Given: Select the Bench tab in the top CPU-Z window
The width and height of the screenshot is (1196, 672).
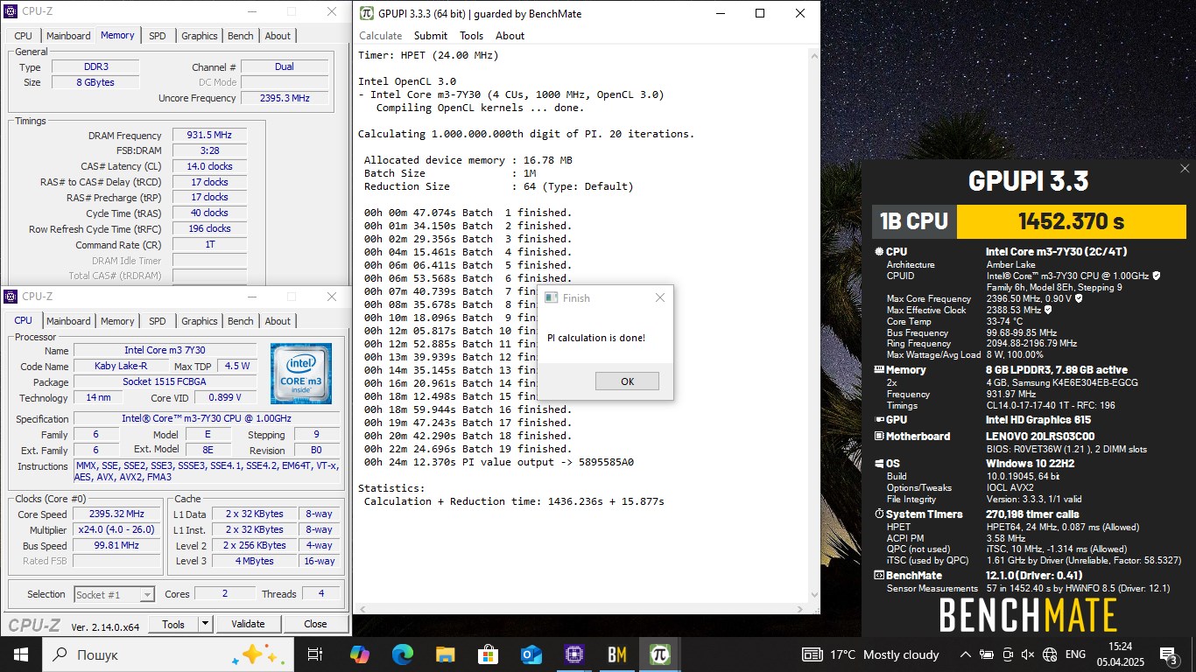Looking at the screenshot, I should coord(241,36).
